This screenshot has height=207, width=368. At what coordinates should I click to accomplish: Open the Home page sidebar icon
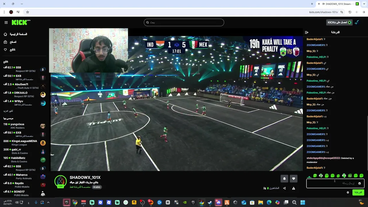coord(5,34)
